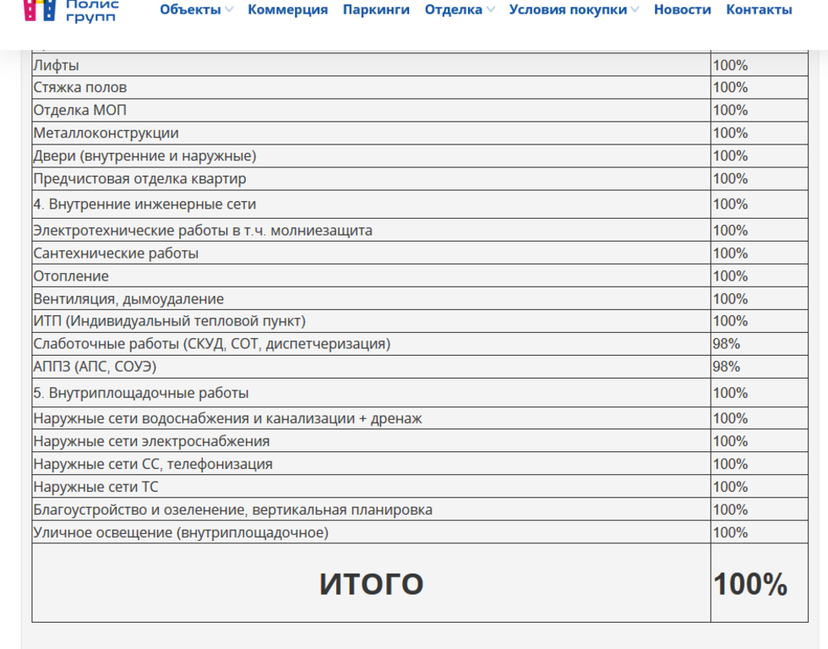Open the Паркинги menu item
Image resolution: width=828 pixels, height=649 pixels.
point(376,9)
